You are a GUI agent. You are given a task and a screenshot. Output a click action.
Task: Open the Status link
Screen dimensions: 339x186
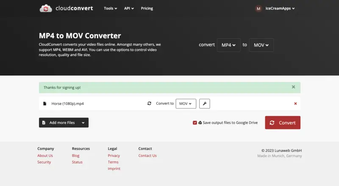pyautogui.click(x=77, y=162)
